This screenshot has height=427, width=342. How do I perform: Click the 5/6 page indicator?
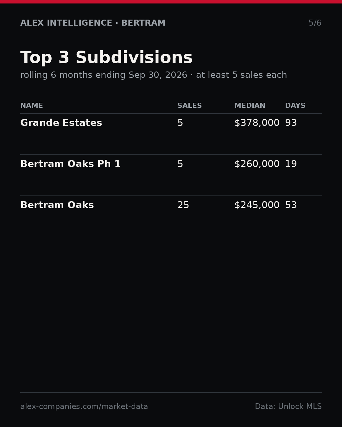(x=315, y=23)
